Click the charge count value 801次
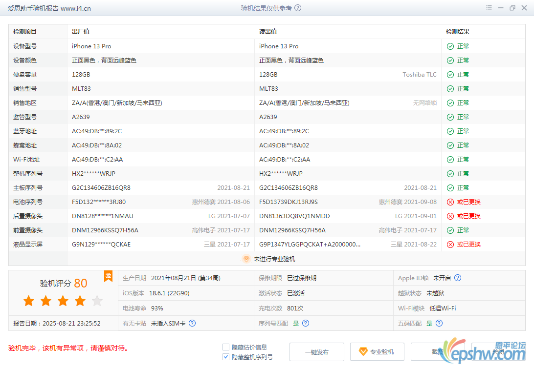This screenshot has height=369, width=534. (x=295, y=308)
